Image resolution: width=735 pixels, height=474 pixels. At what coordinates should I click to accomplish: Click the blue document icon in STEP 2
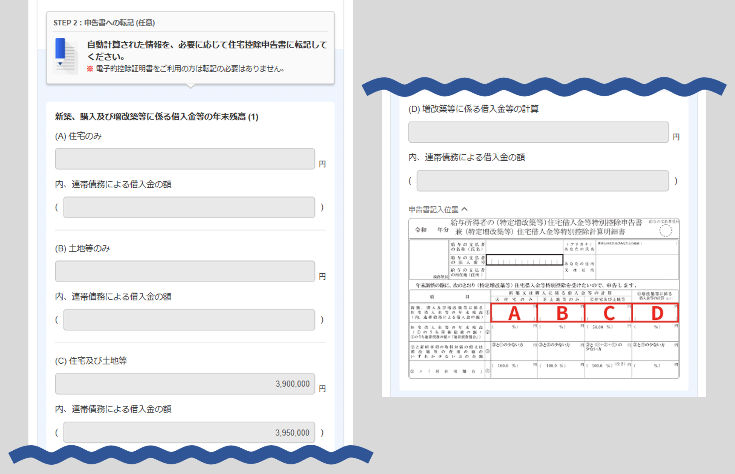coord(65,56)
